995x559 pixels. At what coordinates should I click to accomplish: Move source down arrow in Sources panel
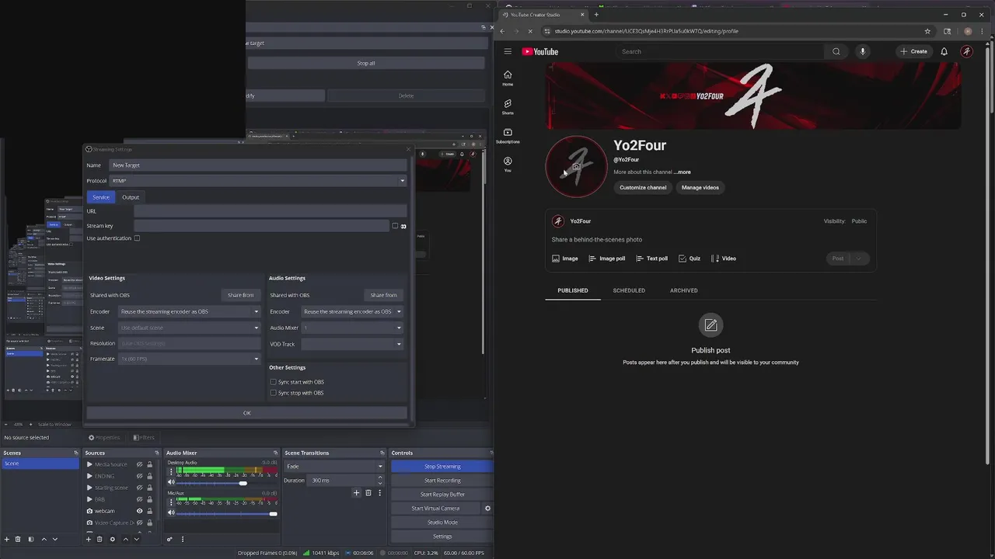[137, 539]
